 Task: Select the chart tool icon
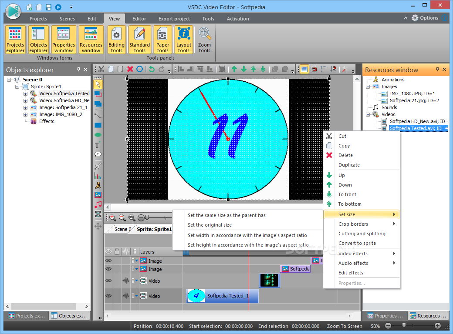pos(98,176)
